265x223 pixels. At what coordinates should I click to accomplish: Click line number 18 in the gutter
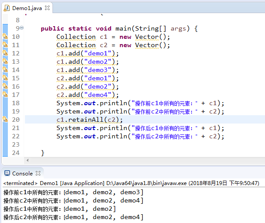[16, 103]
